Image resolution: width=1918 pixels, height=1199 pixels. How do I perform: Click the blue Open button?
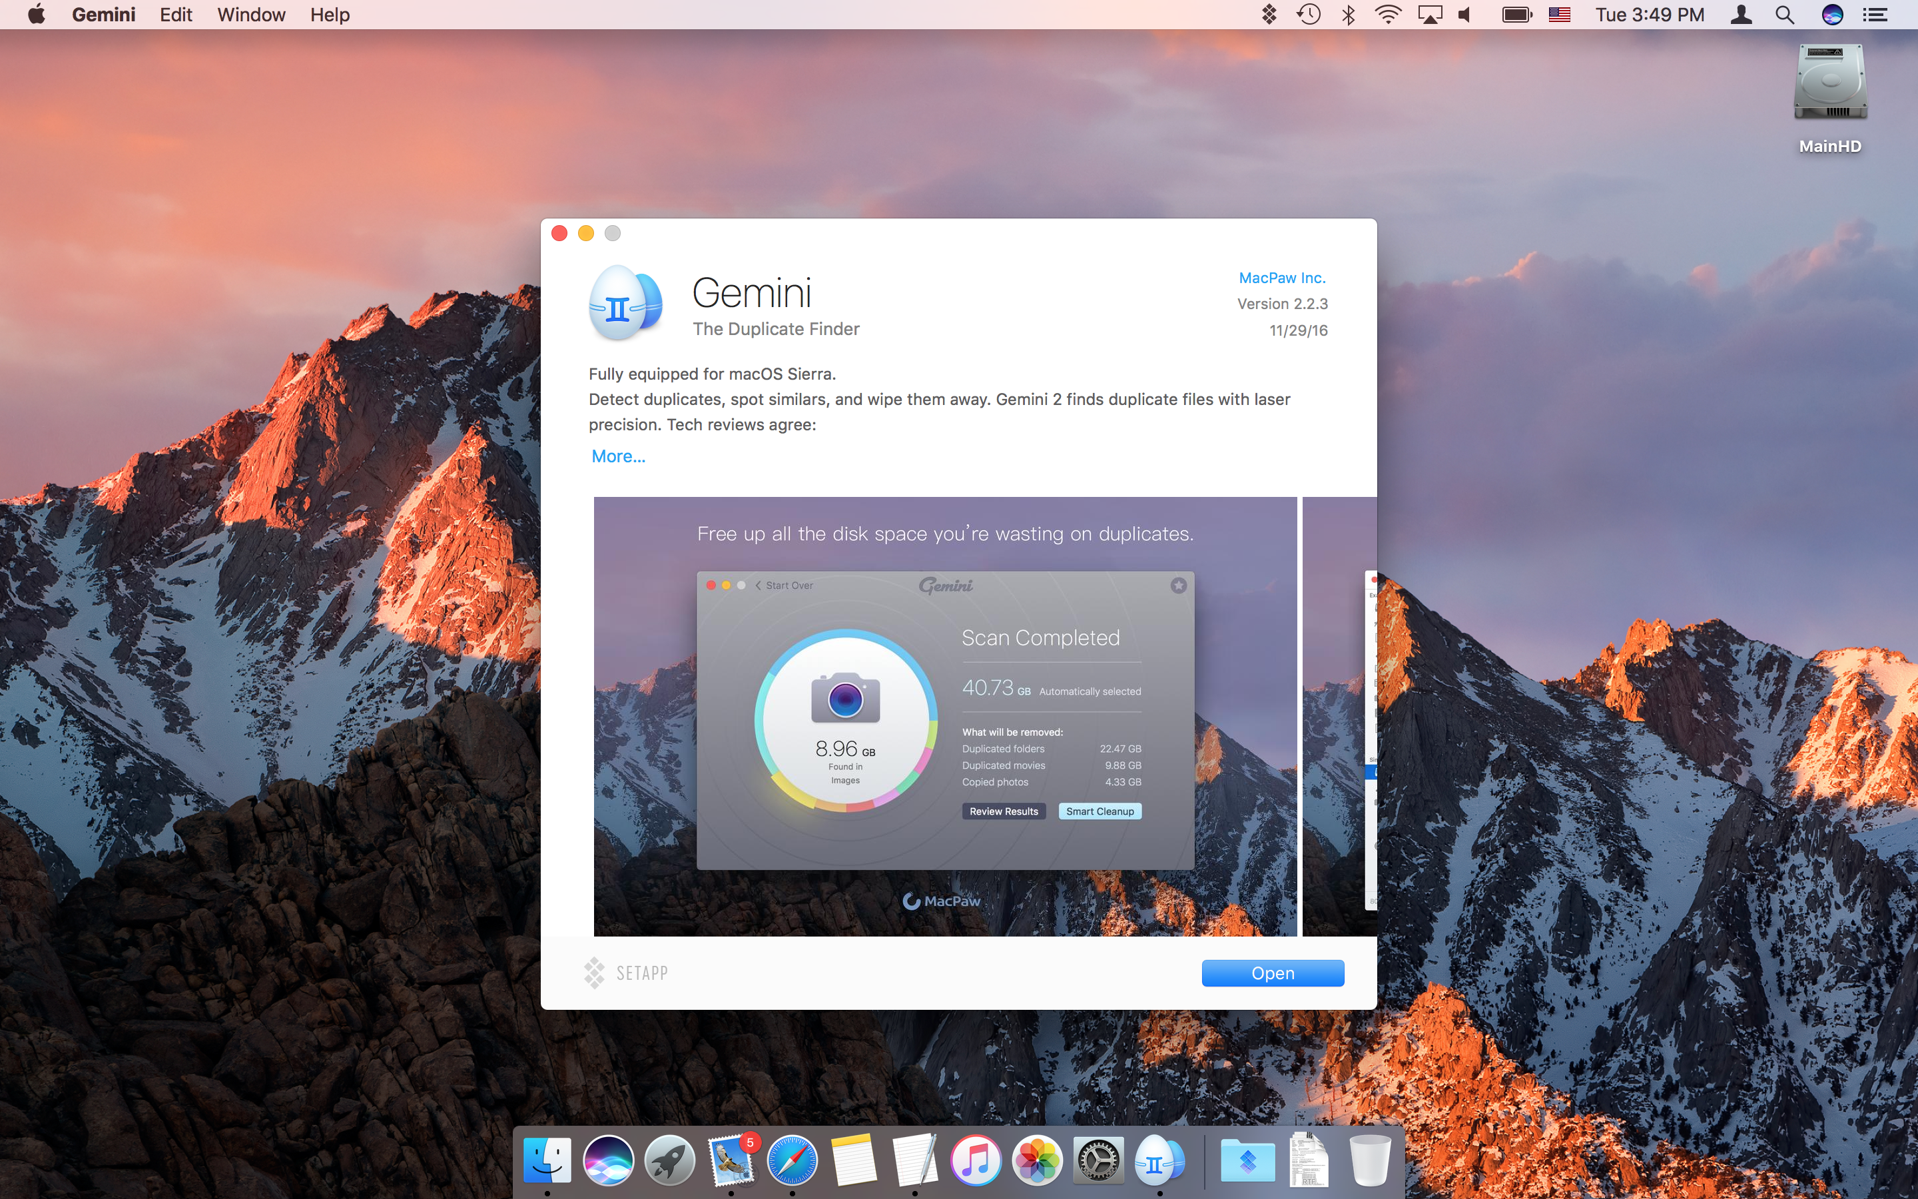click(1272, 973)
